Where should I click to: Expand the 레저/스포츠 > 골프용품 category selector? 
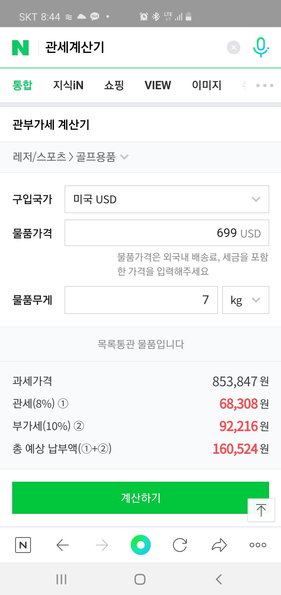pos(71,157)
